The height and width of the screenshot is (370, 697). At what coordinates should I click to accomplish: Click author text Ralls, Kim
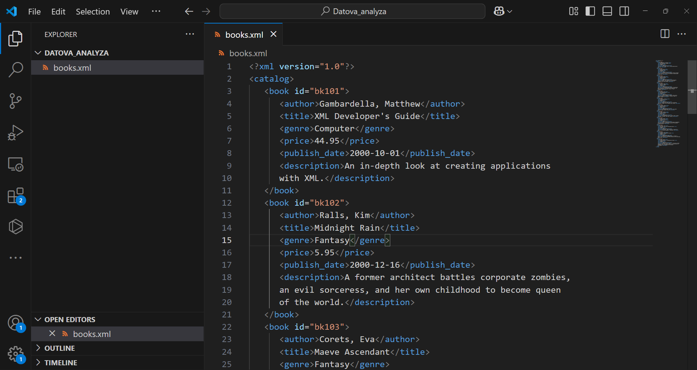tap(345, 215)
